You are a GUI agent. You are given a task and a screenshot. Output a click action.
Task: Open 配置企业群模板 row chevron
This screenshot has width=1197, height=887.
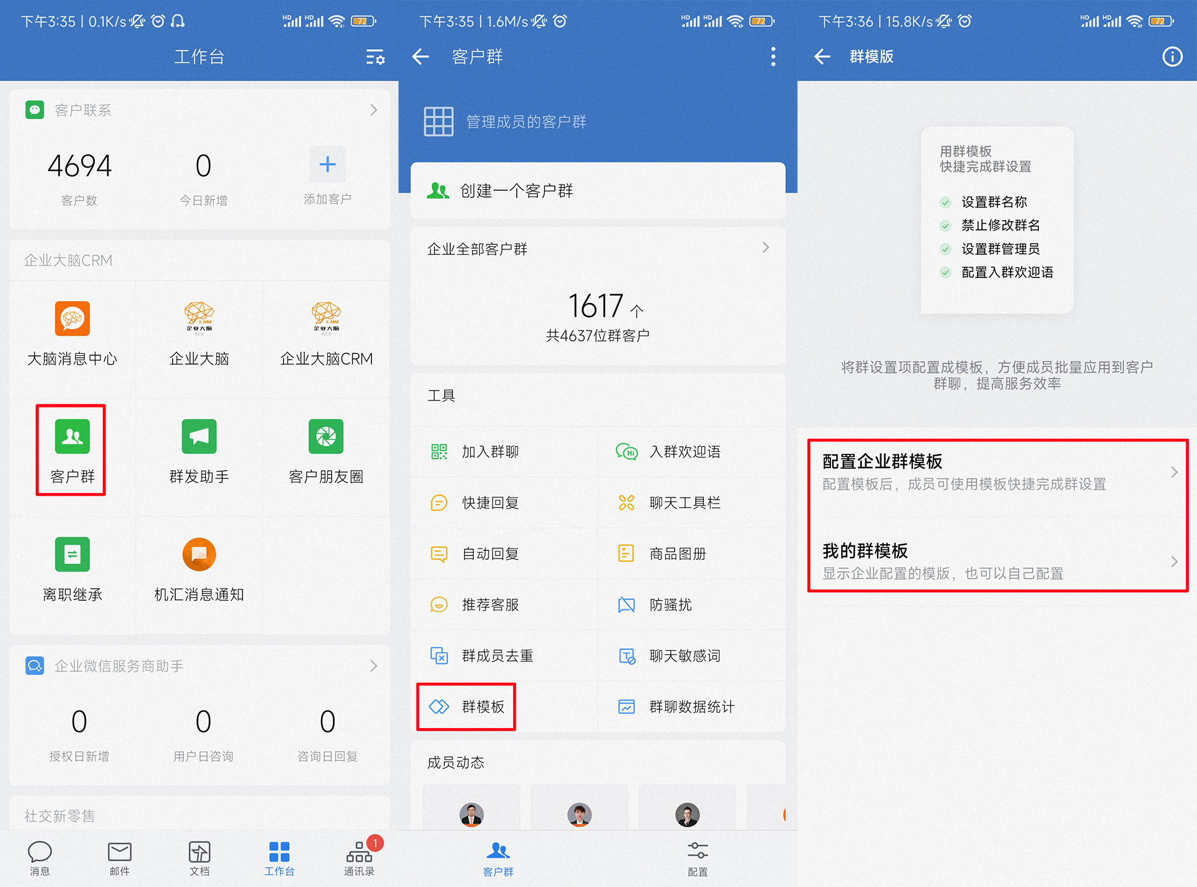(1174, 472)
